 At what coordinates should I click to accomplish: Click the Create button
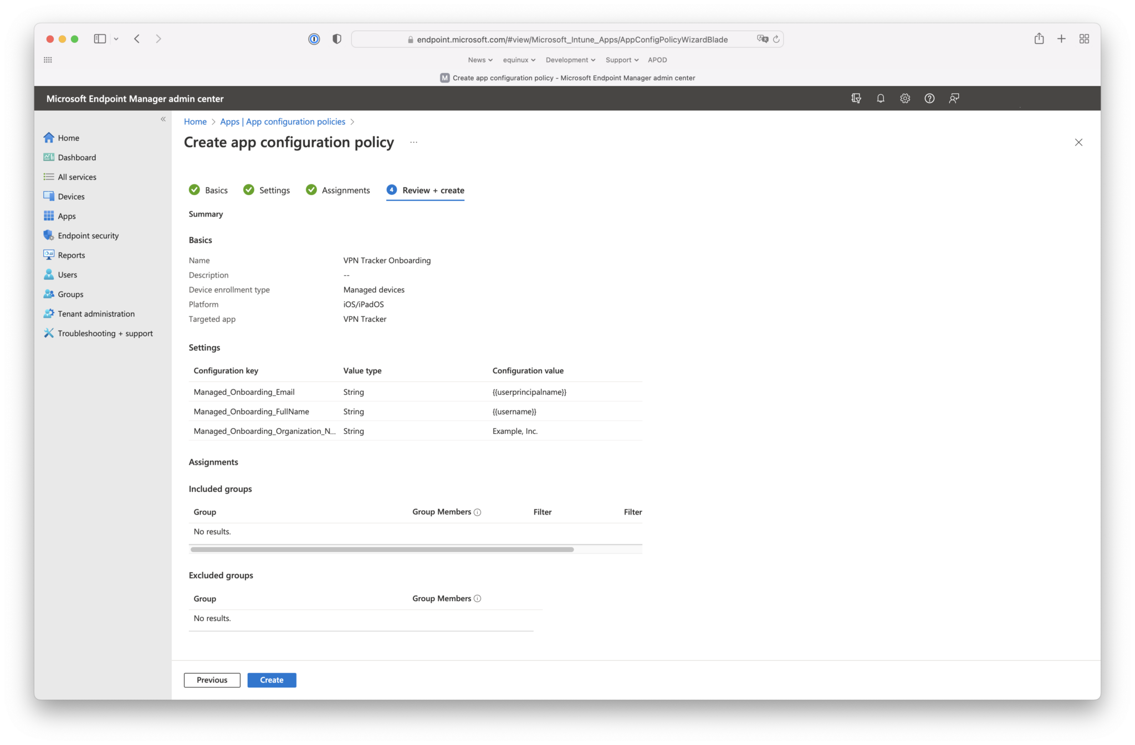click(x=272, y=680)
